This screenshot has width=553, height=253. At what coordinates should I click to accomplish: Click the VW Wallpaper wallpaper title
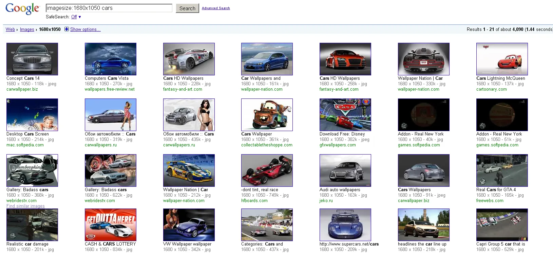click(187, 244)
